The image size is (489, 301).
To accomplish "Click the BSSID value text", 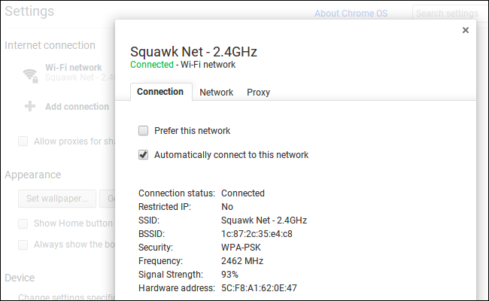I will point(257,234).
